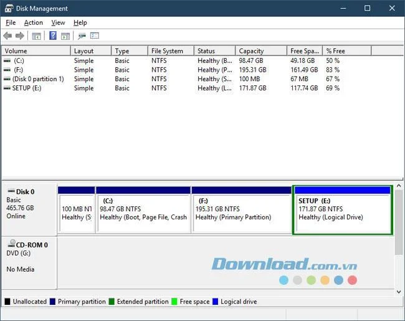Select the (C:) volume row label
Image resolution: width=405 pixels, height=321 pixels.
pyautogui.click(x=19, y=60)
